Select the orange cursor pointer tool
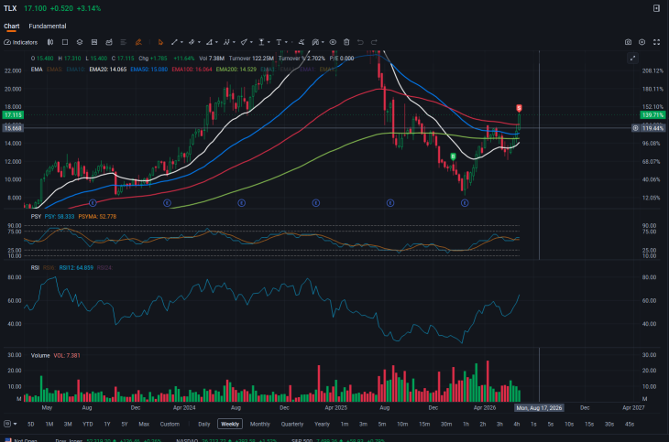This screenshot has width=669, height=442. click(160, 42)
